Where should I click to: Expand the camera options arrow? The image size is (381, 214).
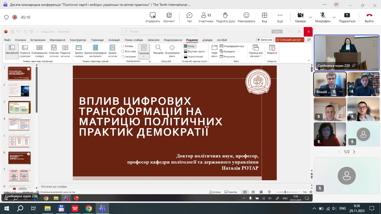[310, 17]
